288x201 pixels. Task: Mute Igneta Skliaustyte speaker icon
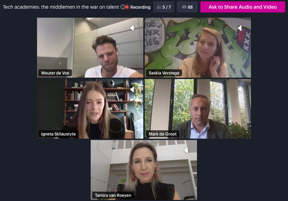point(132,89)
